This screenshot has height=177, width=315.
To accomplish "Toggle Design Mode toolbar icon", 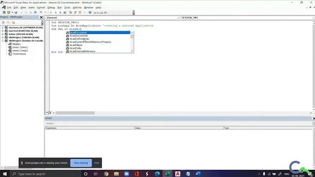I will pyautogui.click(x=65, y=12).
